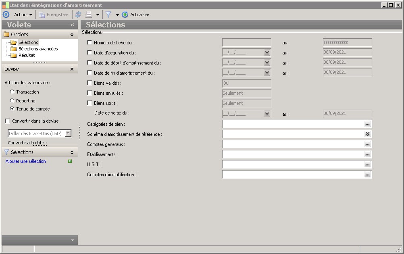Open the print options dropdown arrow
Screen dimensions: 404x254
tap(98, 15)
